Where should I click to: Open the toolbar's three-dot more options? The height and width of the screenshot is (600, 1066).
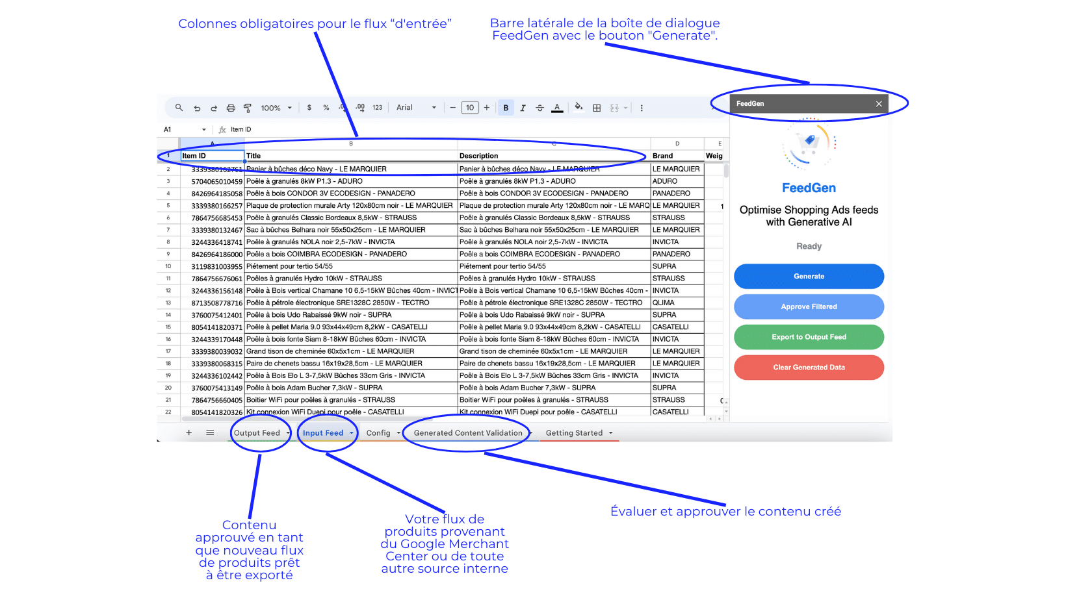[642, 108]
